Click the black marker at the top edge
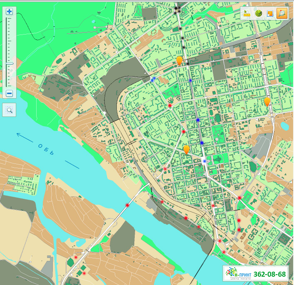This screenshot has width=294, height=285. tap(177, 7)
